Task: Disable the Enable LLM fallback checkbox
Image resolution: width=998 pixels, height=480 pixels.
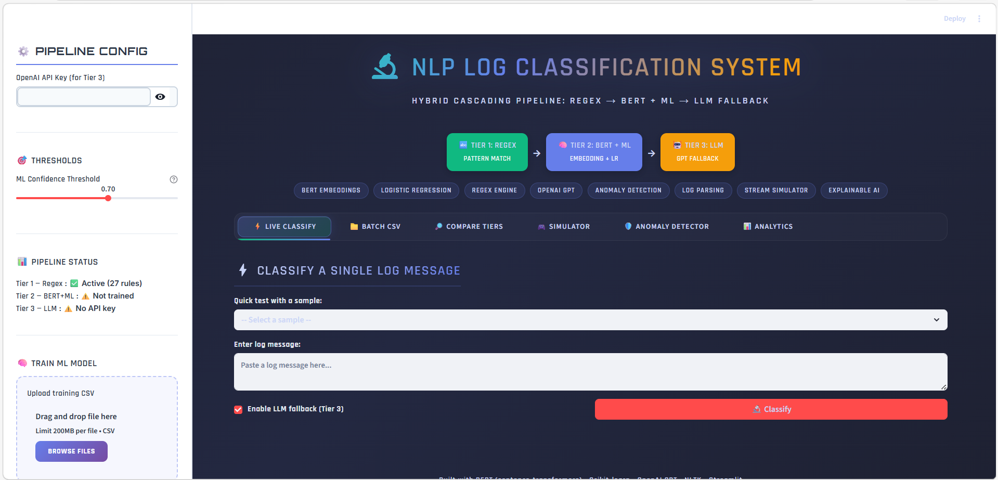Action: [x=238, y=409]
